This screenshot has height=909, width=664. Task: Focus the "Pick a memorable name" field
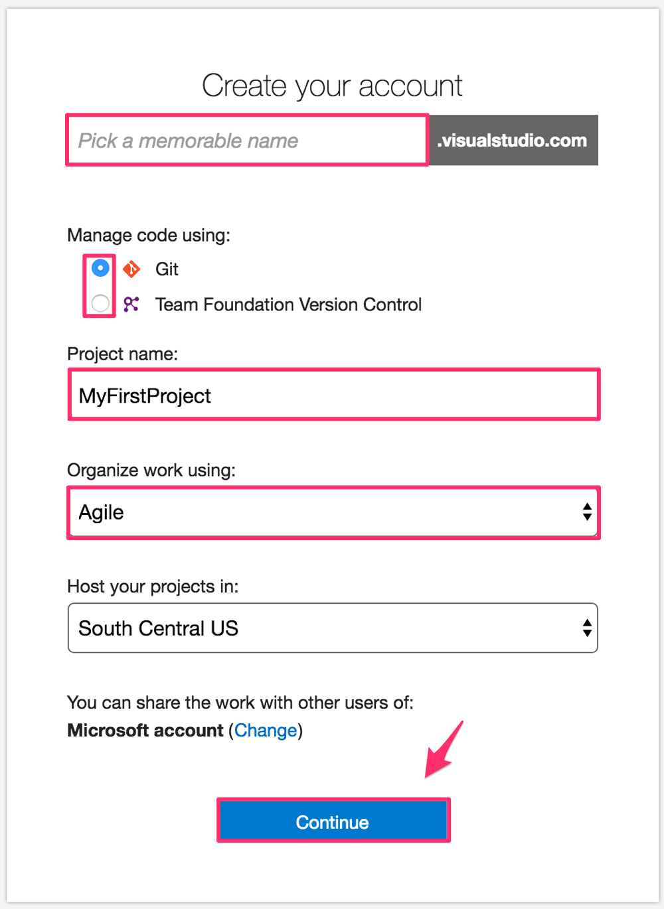247,141
